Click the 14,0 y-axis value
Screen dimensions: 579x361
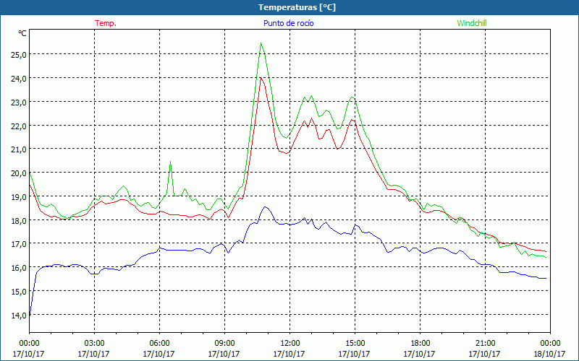coord(19,315)
